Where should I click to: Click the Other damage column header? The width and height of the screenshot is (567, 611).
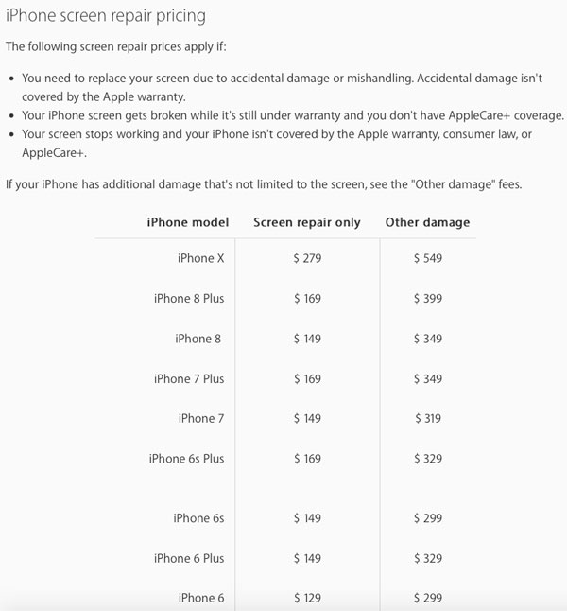427,223
